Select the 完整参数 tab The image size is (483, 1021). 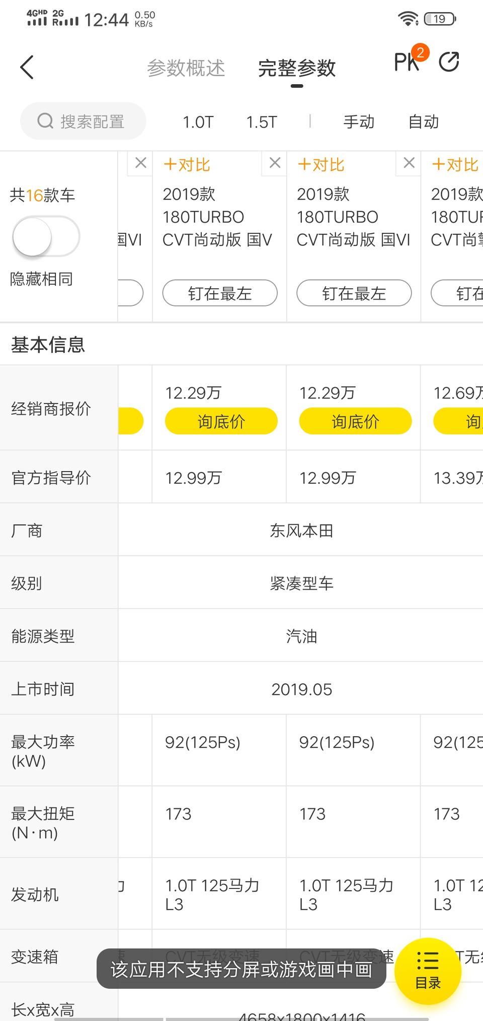coord(297,68)
